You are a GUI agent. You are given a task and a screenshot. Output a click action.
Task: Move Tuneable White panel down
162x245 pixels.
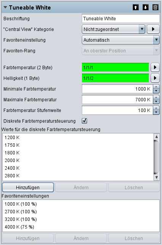(x=146, y=7)
